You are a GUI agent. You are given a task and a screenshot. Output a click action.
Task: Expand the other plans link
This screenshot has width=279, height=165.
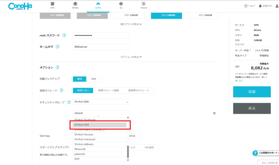[131, 24]
